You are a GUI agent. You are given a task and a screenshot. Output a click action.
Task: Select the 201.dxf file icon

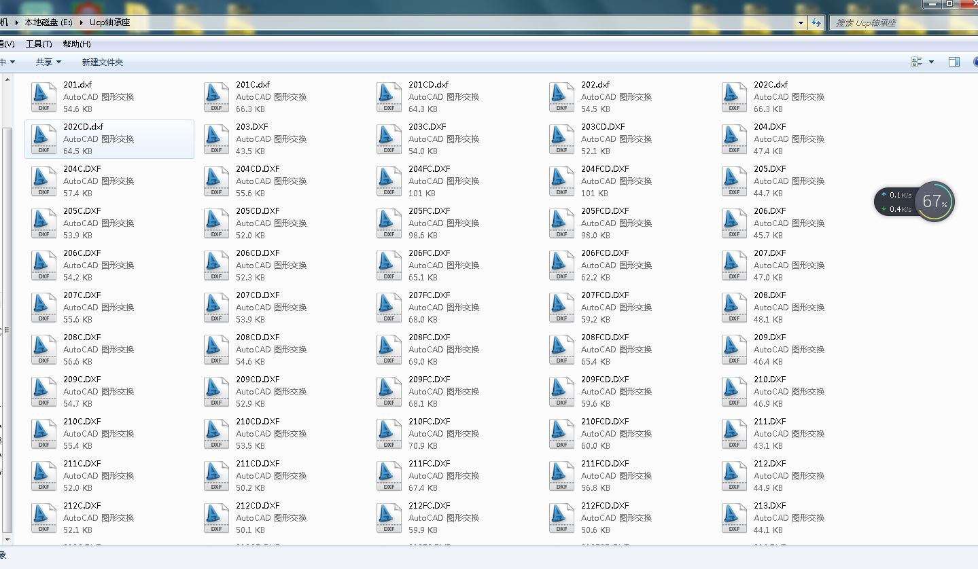[x=44, y=97]
